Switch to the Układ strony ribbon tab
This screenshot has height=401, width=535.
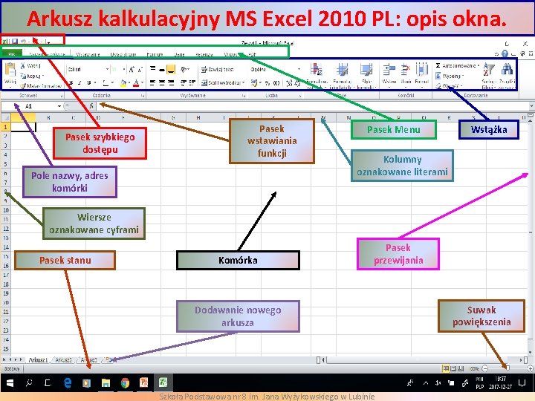click(123, 54)
